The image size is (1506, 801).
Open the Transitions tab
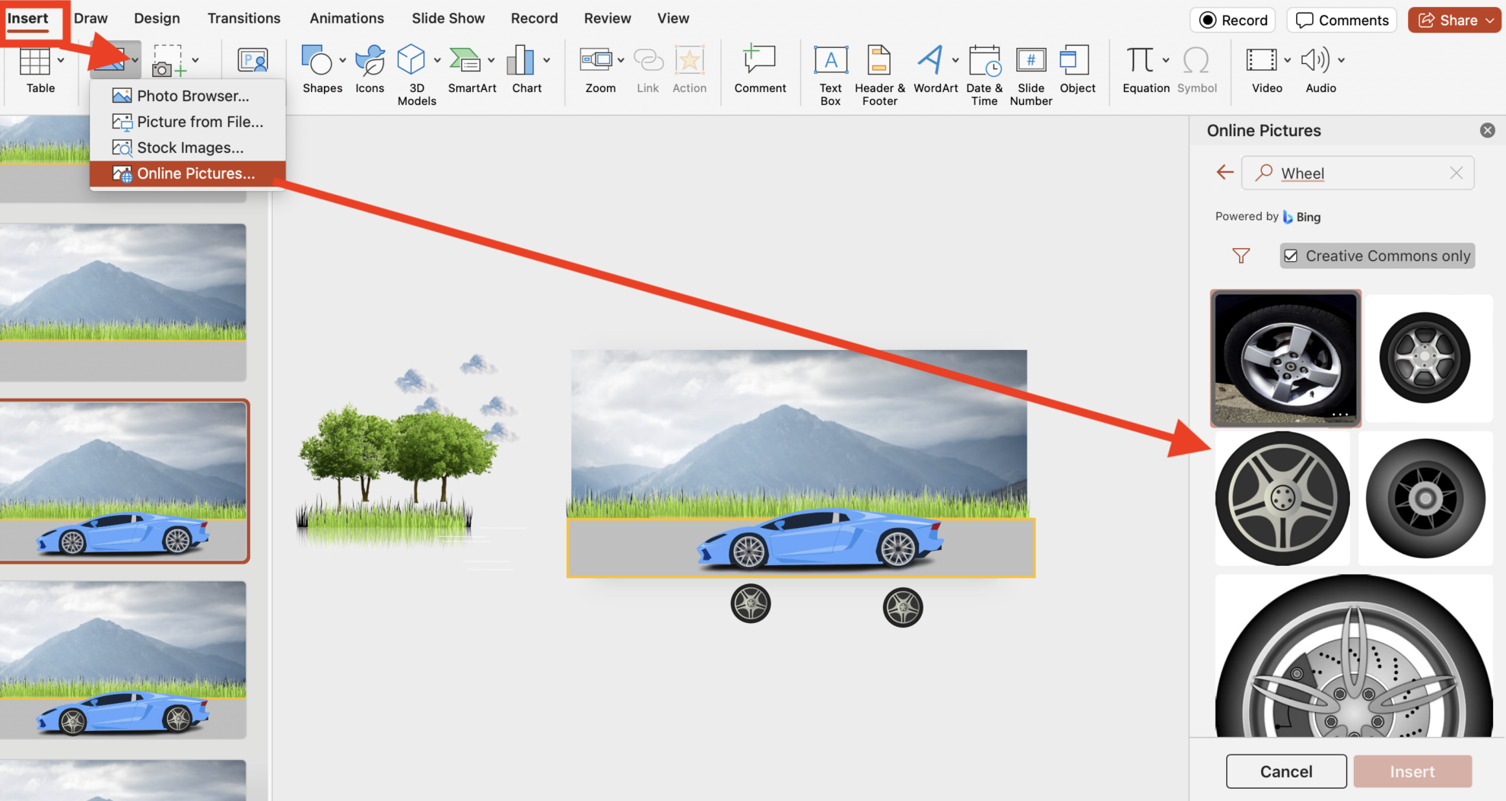[x=244, y=18]
